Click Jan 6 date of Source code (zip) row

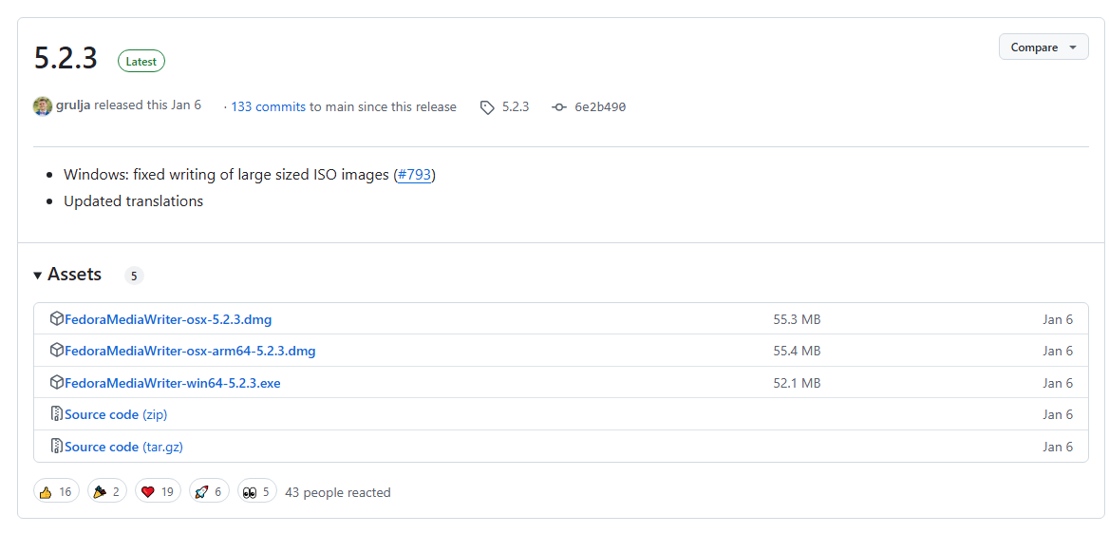point(1058,414)
